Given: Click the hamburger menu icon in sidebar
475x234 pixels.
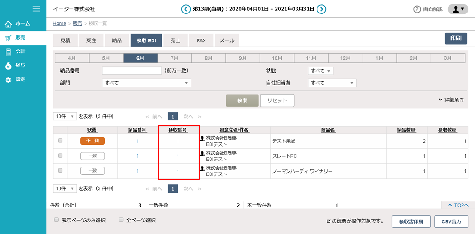Looking at the screenshot, I should [x=36, y=8].
